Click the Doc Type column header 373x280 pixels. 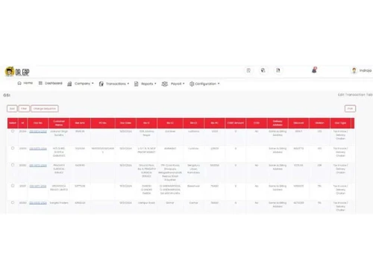(340, 123)
